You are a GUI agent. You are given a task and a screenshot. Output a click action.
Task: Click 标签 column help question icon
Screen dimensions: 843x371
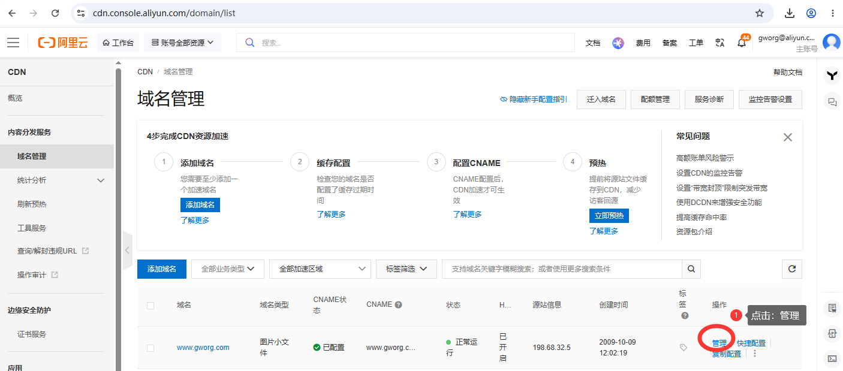tap(685, 315)
